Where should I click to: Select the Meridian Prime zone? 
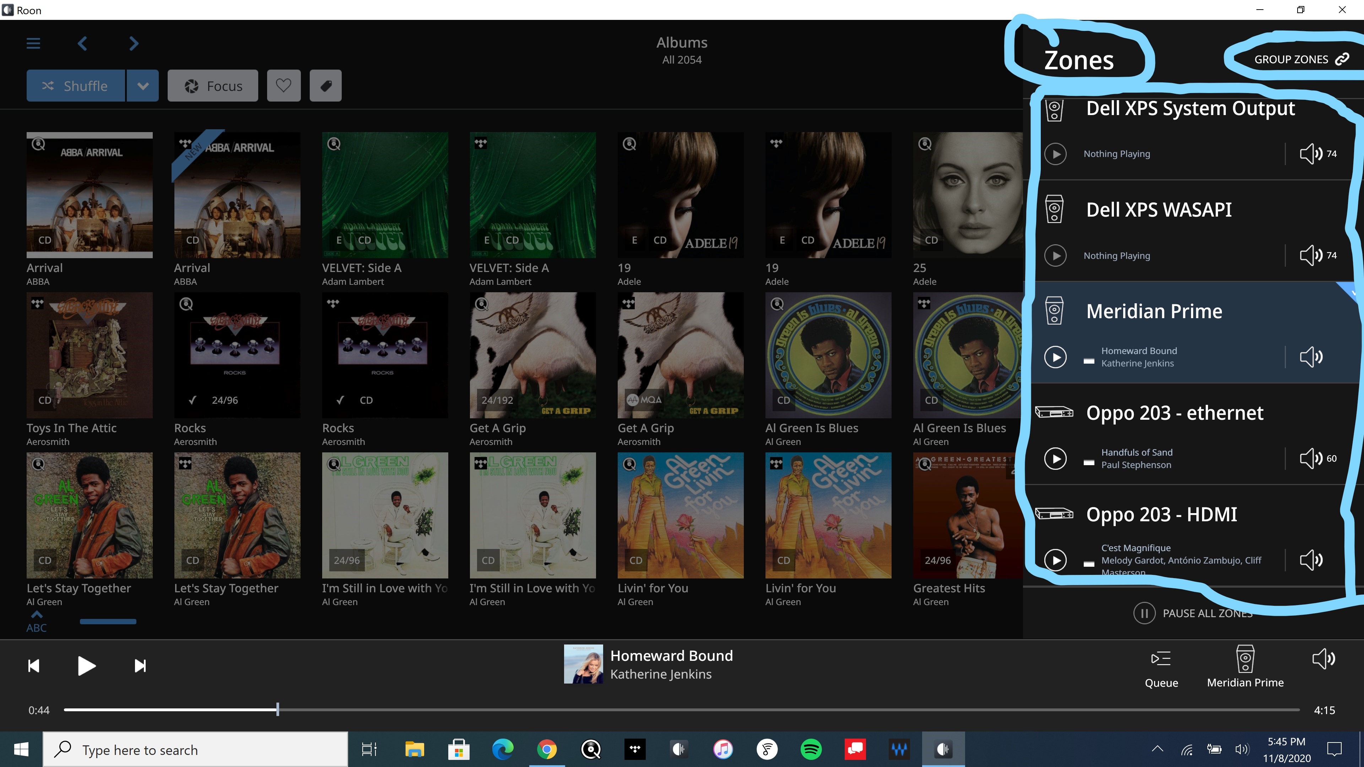click(x=1154, y=311)
